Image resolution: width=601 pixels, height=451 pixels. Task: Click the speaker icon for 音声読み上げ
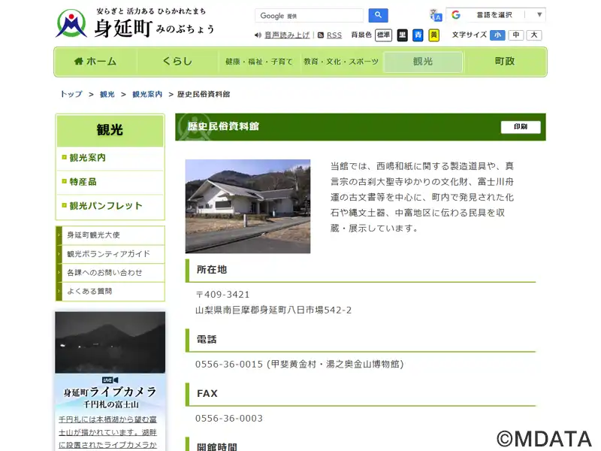point(258,35)
